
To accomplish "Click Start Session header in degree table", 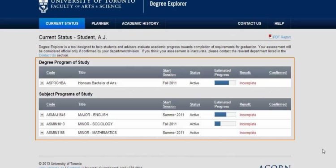I will (x=169, y=73).
